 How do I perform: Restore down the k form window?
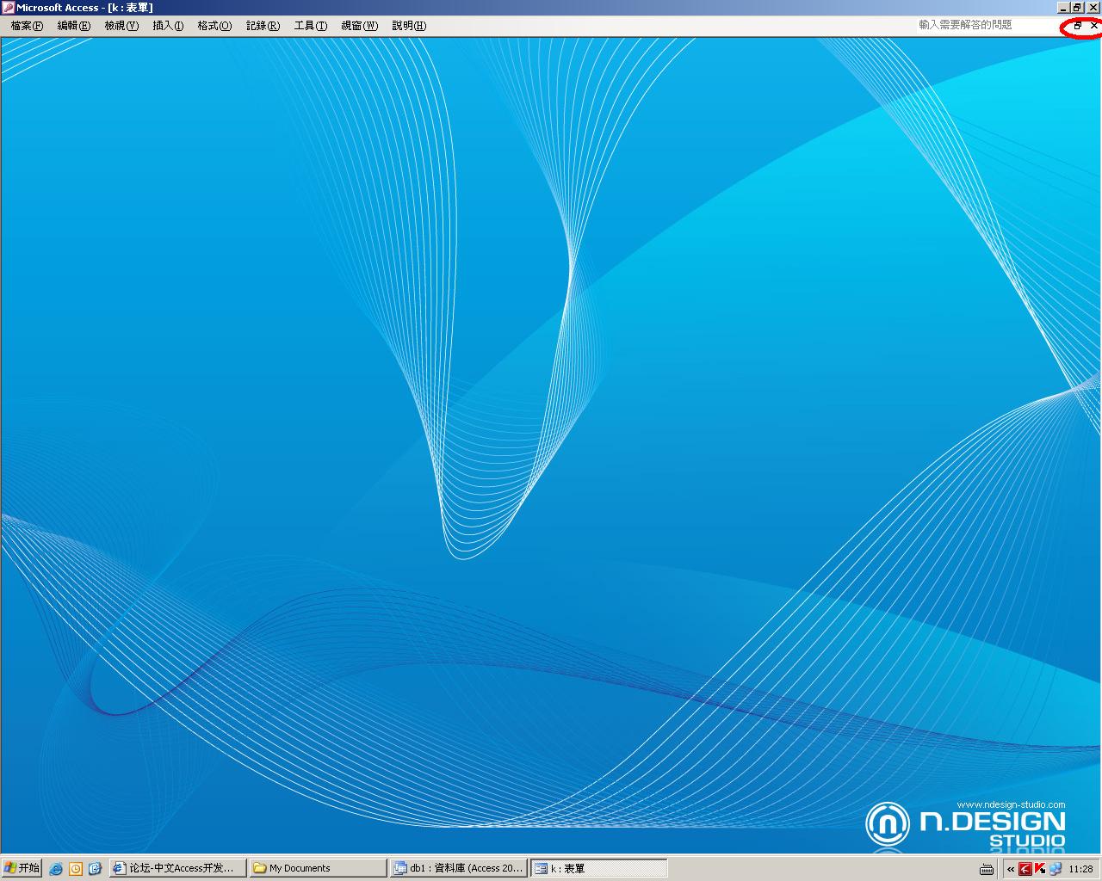(1078, 26)
